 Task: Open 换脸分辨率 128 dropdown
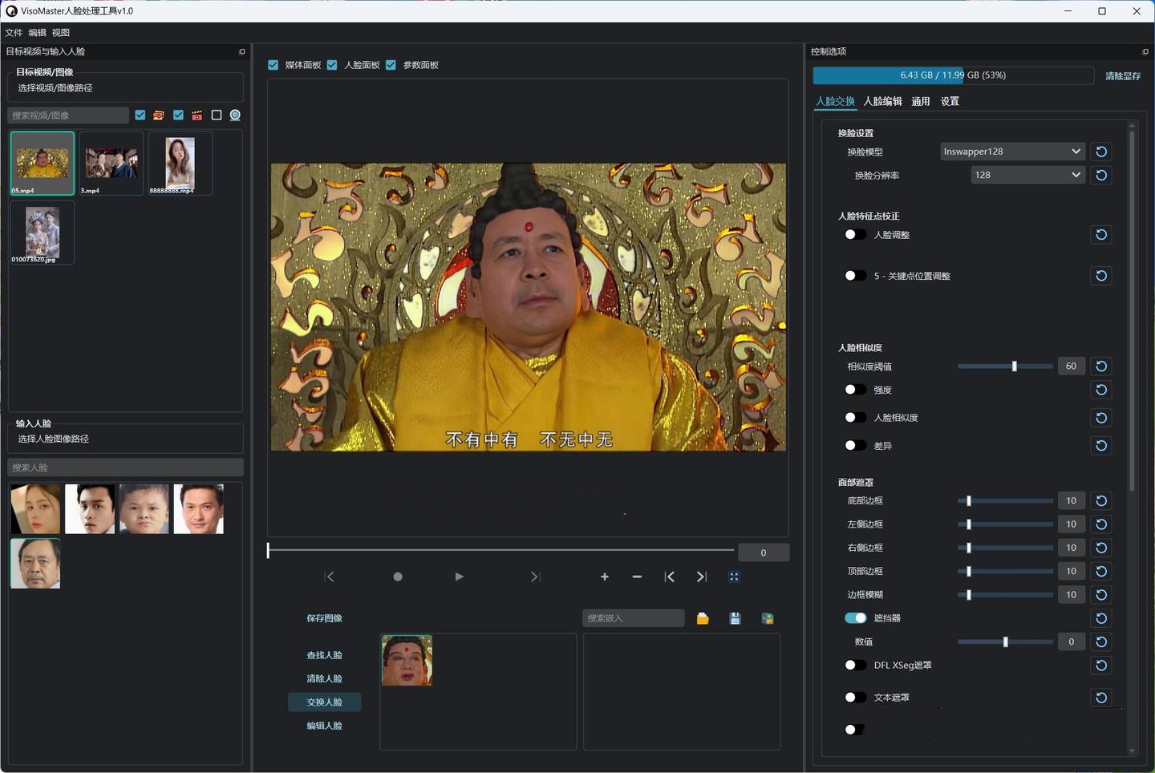[1028, 175]
